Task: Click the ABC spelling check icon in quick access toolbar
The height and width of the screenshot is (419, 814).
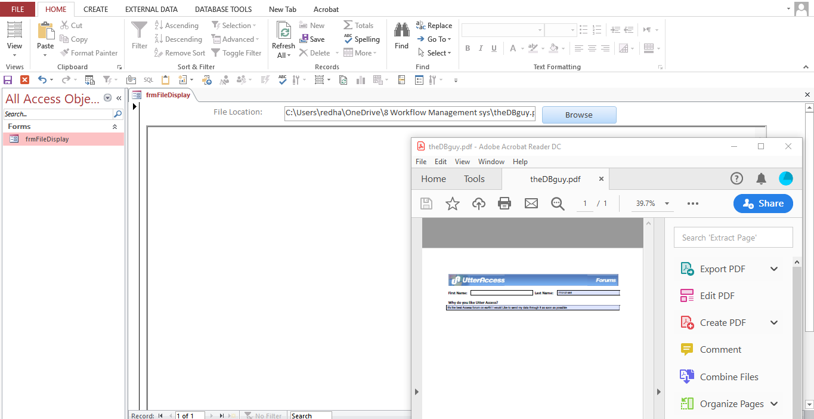Action: coord(283,79)
